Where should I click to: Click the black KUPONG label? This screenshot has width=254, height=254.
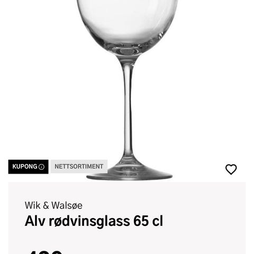(x=28, y=167)
